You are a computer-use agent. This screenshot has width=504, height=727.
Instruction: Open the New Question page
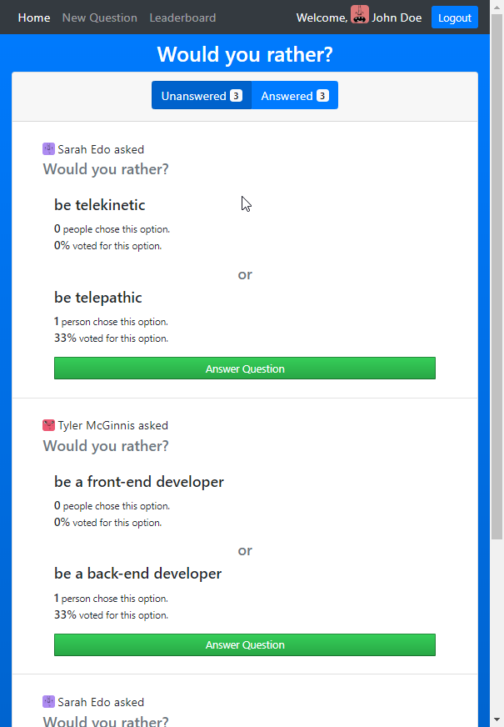pyautogui.click(x=99, y=18)
